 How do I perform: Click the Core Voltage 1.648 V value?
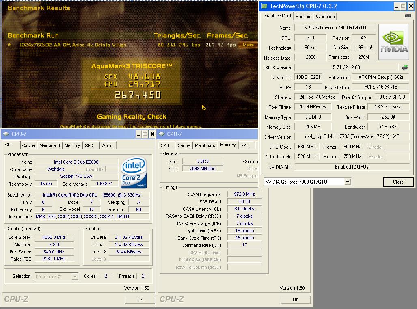(104, 184)
